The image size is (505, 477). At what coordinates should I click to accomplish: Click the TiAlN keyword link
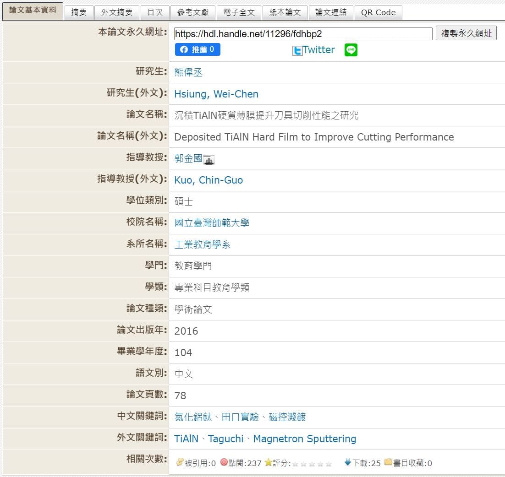[187, 439]
